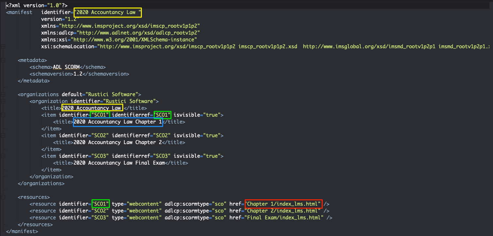Place cursor in ADL SCORM schema text
The image size is (493, 236).
point(66,67)
